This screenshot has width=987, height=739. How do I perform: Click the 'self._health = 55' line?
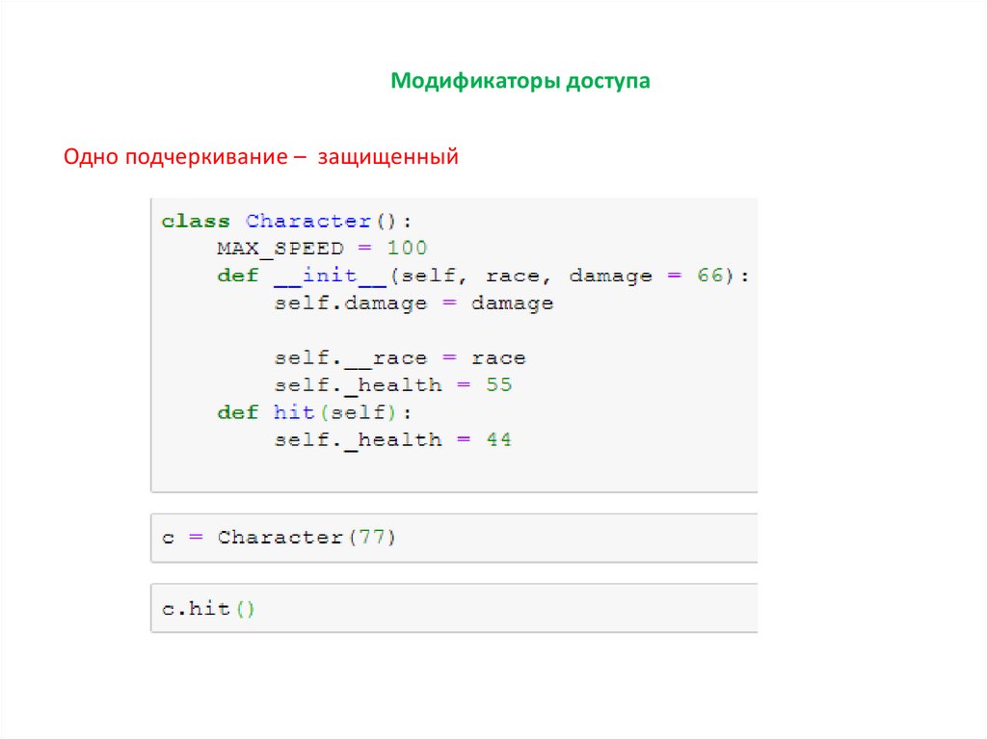[x=393, y=384]
